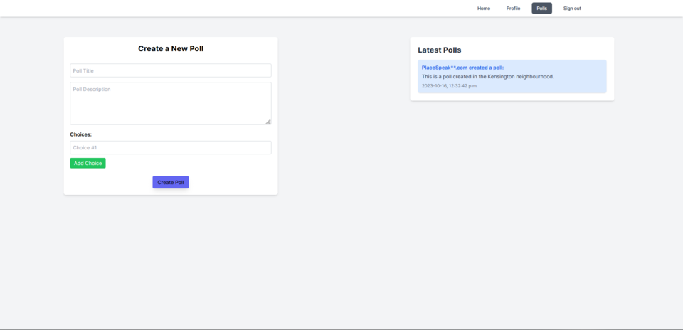Image resolution: width=683 pixels, height=330 pixels.
Task: Click the Choices: label
Action: (x=80, y=134)
